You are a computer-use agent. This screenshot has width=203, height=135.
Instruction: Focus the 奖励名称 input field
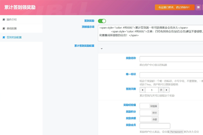click(171, 59)
